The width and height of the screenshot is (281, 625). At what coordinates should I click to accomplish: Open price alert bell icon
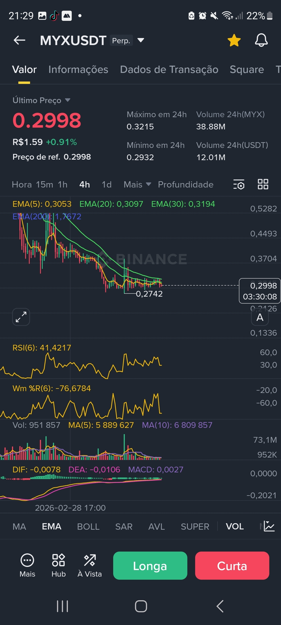click(261, 40)
